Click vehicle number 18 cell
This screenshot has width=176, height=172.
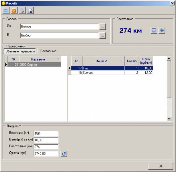pyautogui.click(x=77, y=73)
